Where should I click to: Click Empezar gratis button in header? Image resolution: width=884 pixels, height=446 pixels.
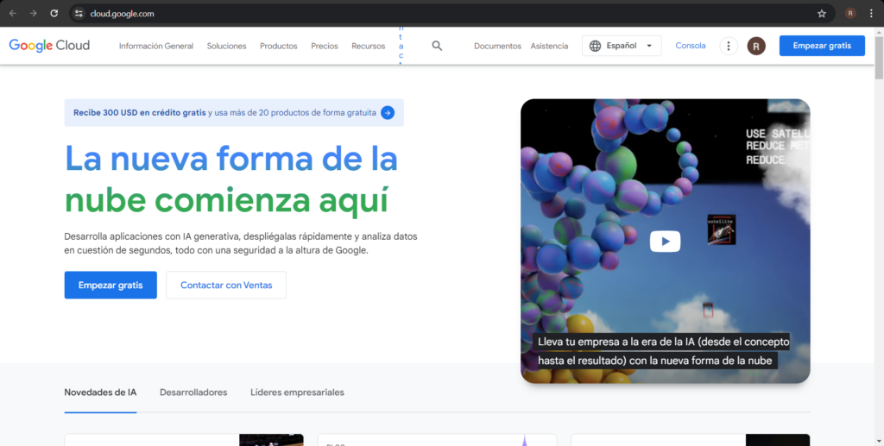pyautogui.click(x=822, y=46)
